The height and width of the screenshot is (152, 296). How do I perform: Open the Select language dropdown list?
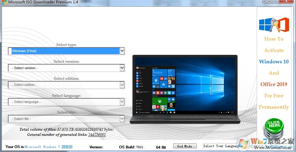122,102
